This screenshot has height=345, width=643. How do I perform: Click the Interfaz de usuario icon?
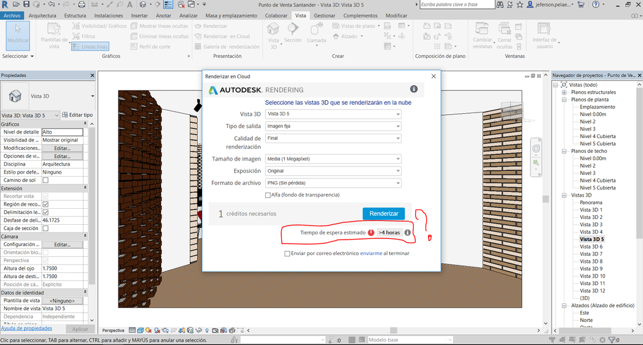pyautogui.click(x=544, y=29)
